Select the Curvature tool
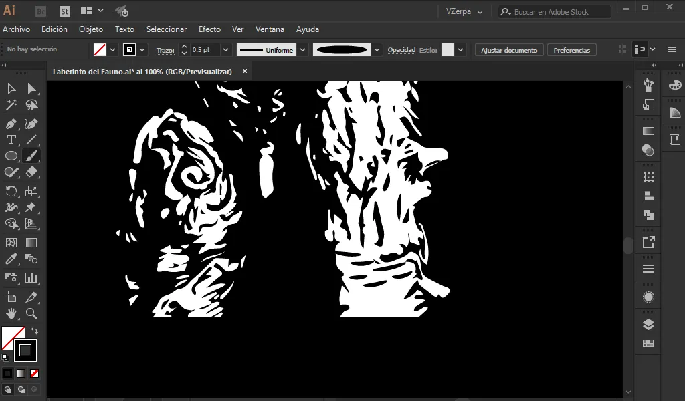Viewport: 685px width, 401px height. pyautogui.click(x=31, y=124)
